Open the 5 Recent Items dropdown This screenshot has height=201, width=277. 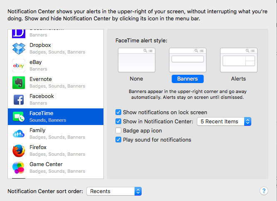click(224, 122)
